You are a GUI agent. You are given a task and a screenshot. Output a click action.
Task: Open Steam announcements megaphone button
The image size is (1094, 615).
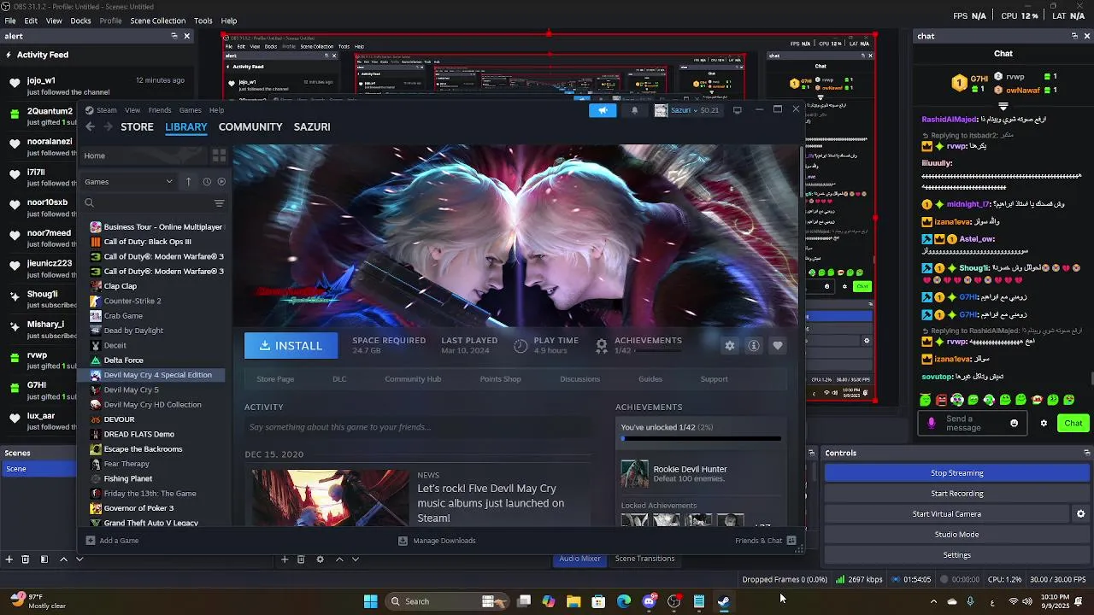(x=603, y=110)
